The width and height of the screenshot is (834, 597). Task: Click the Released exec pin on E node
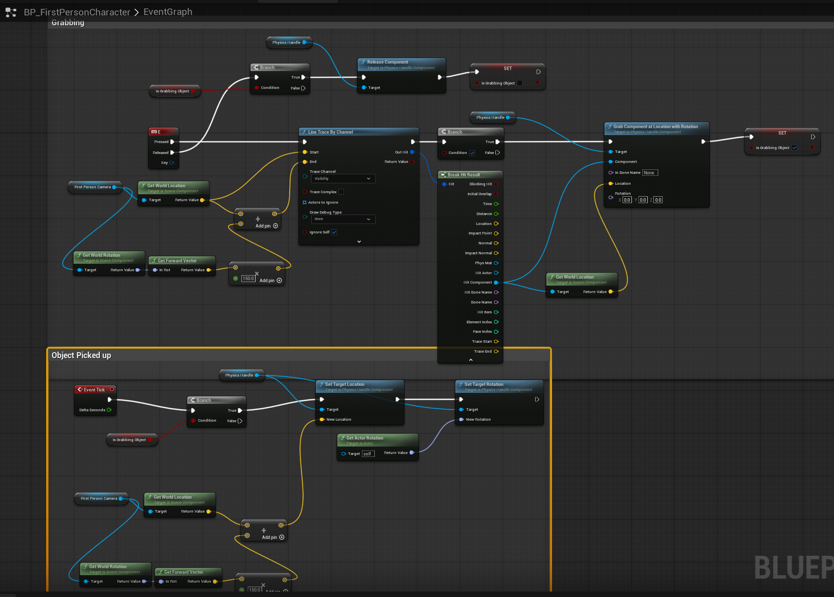[x=172, y=153]
